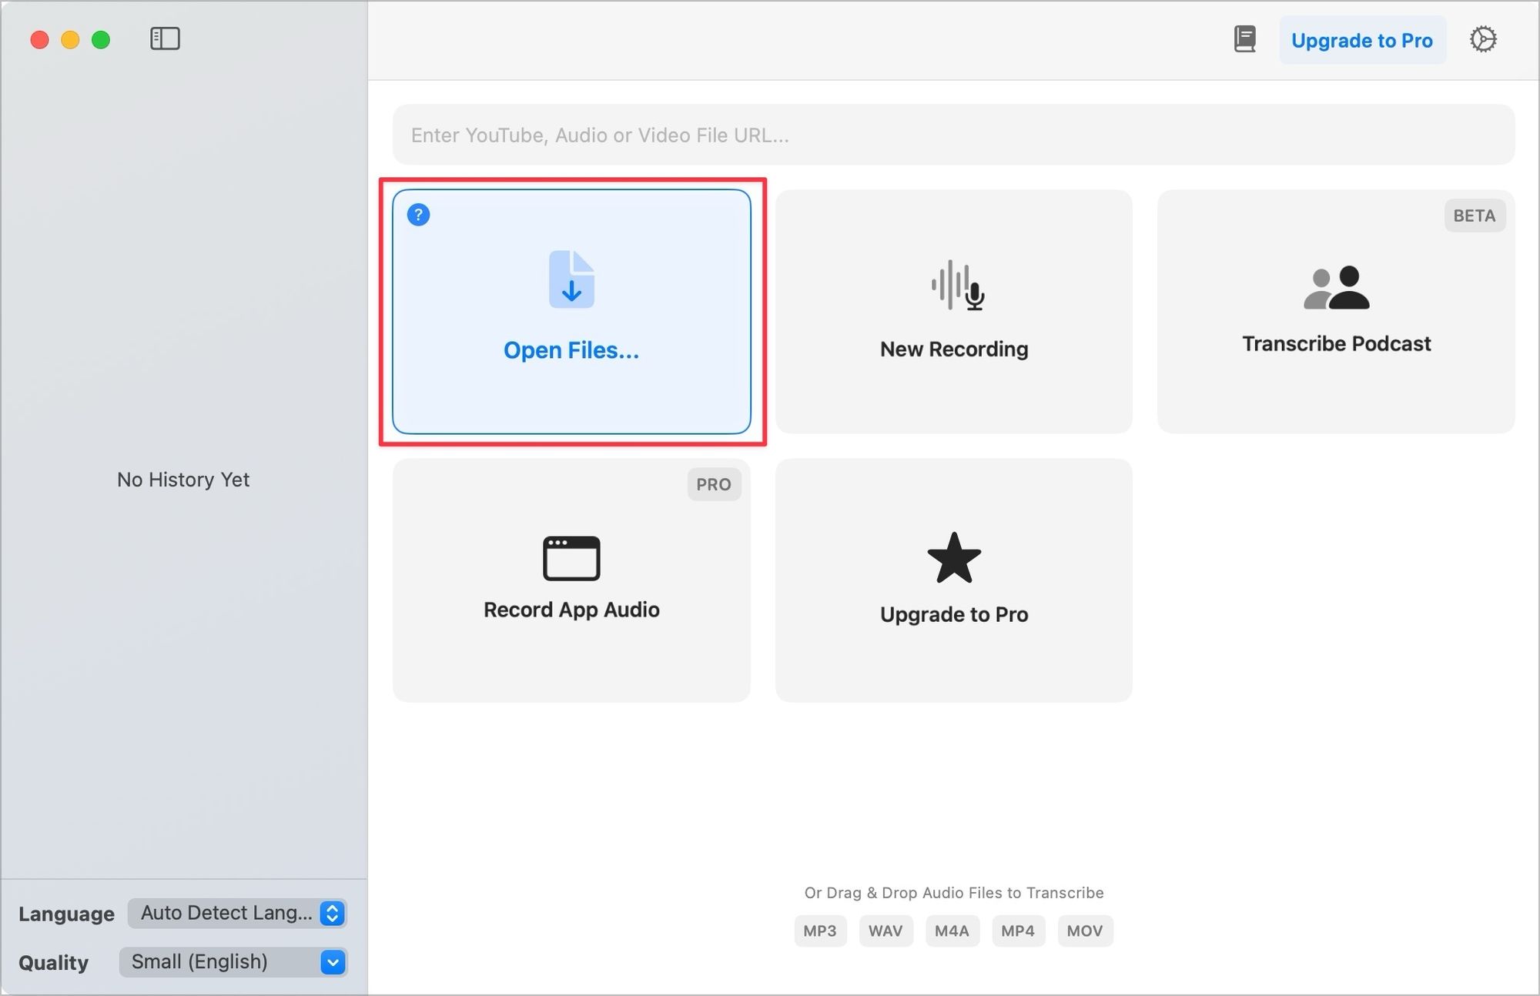Click the Drag & Drop Audio Files text

point(954,893)
